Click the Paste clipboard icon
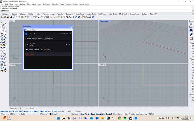The image size is (194, 121). pyautogui.click(x=22, y=17)
